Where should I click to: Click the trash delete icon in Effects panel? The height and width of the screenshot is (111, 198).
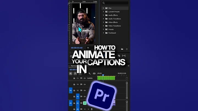127,49
